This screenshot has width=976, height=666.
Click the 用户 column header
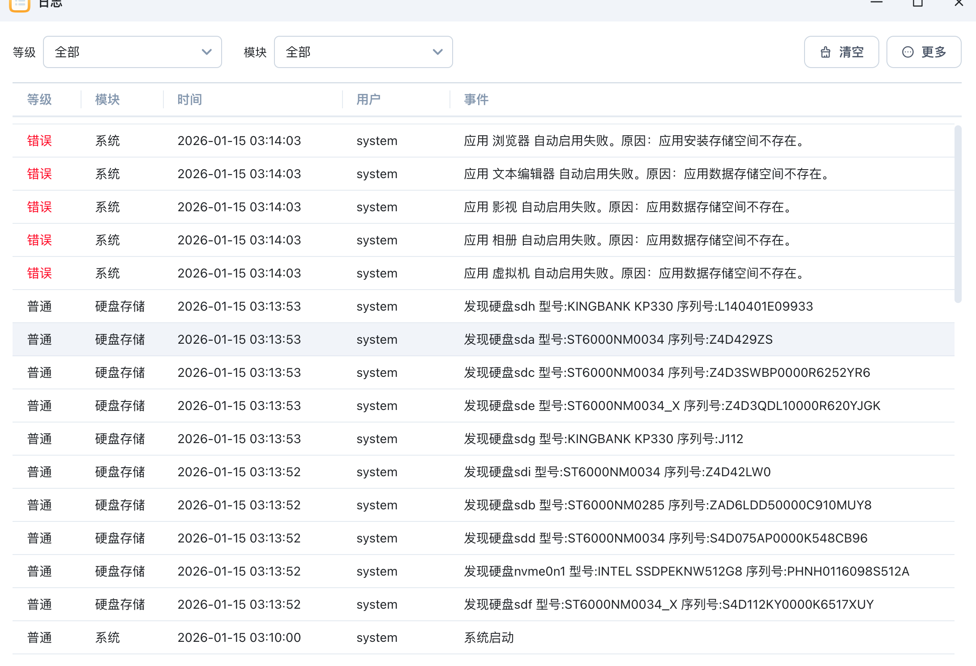pos(368,99)
